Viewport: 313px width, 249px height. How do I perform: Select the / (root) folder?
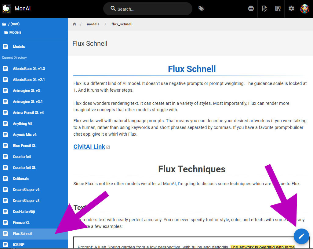click(x=13, y=24)
